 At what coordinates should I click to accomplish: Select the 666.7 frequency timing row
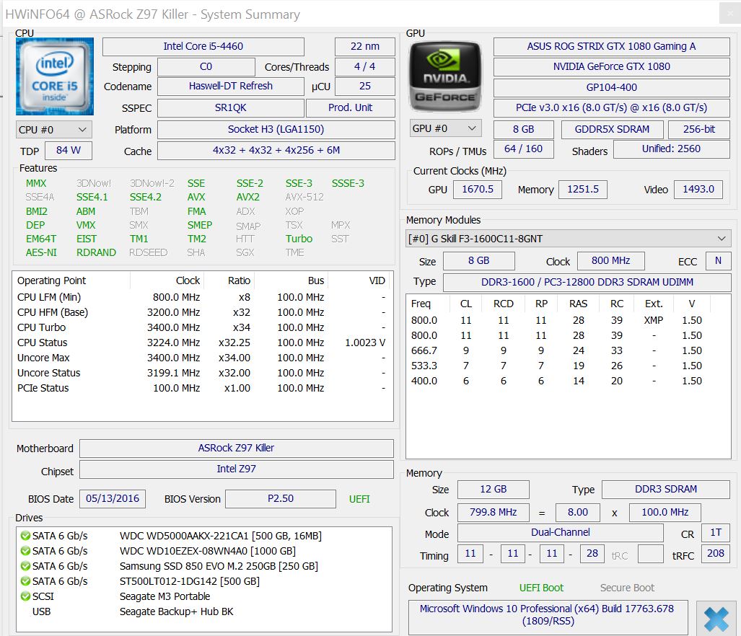click(568, 350)
